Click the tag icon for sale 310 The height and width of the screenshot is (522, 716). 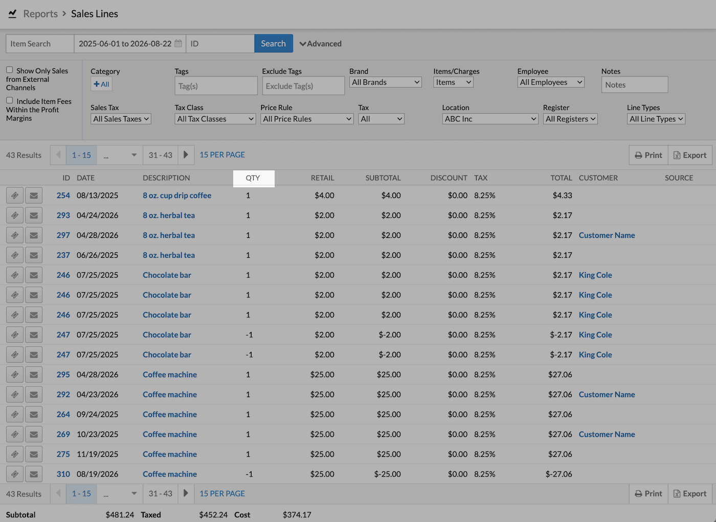coord(15,474)
